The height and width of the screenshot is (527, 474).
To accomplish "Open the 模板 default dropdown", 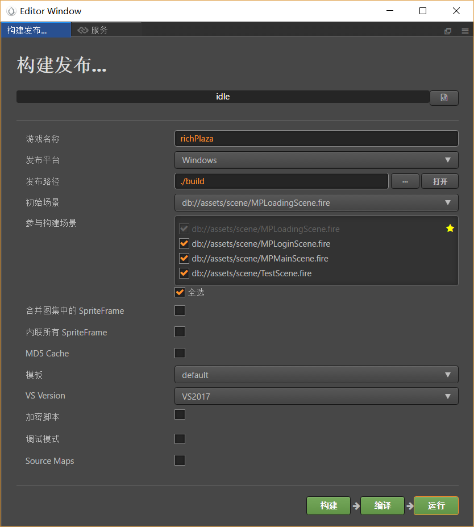I will (x=316, y=375).
